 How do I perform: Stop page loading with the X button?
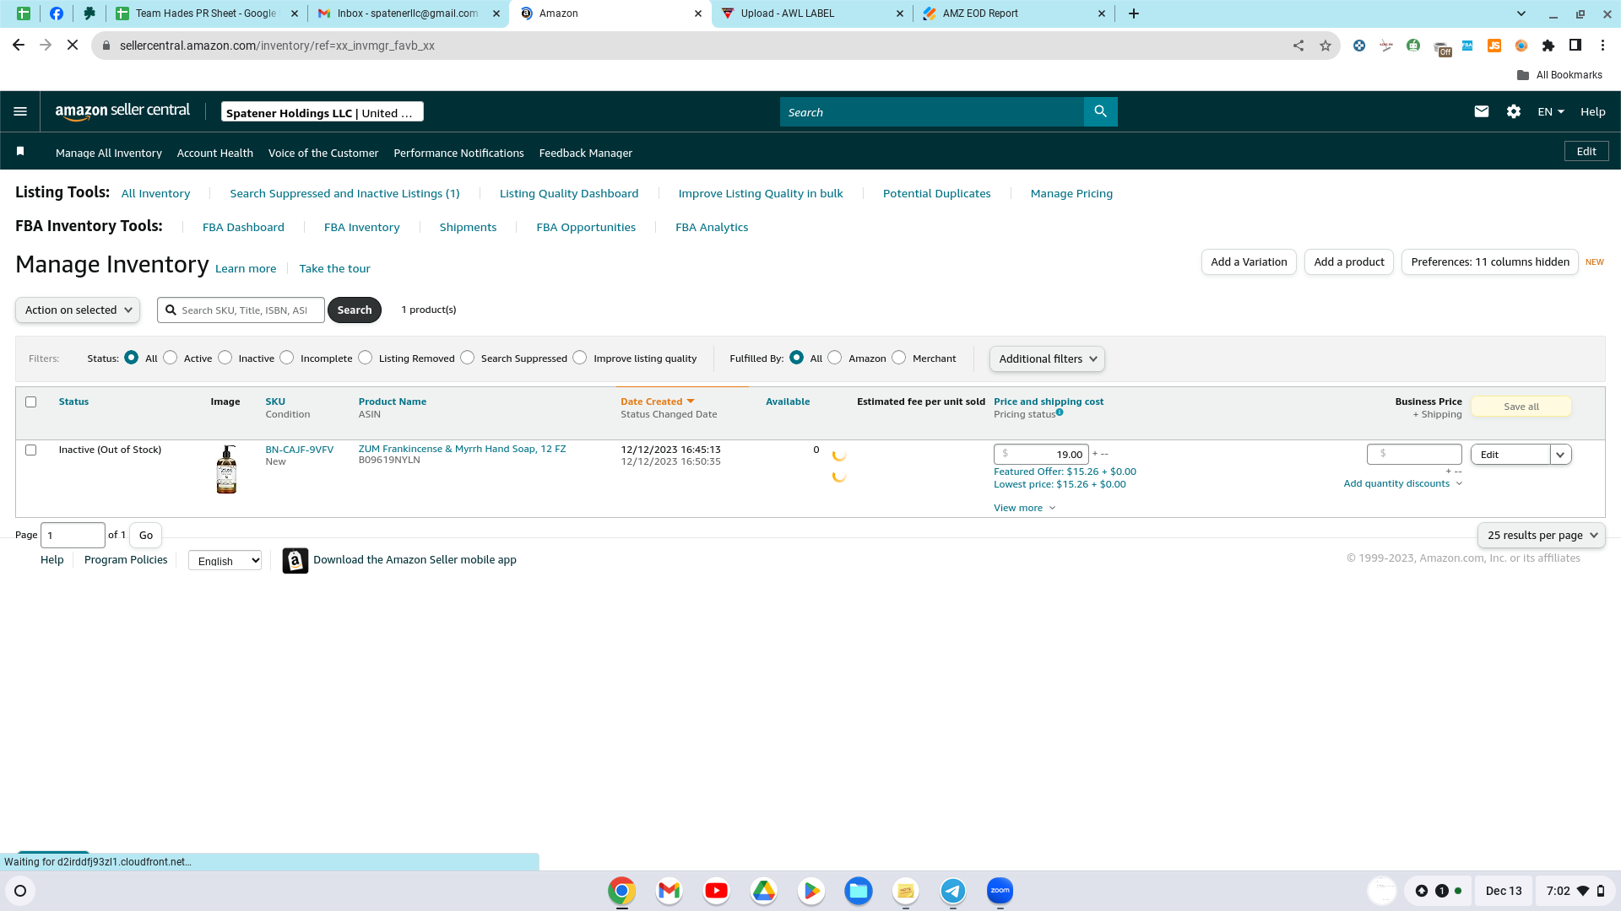[73, 46]
